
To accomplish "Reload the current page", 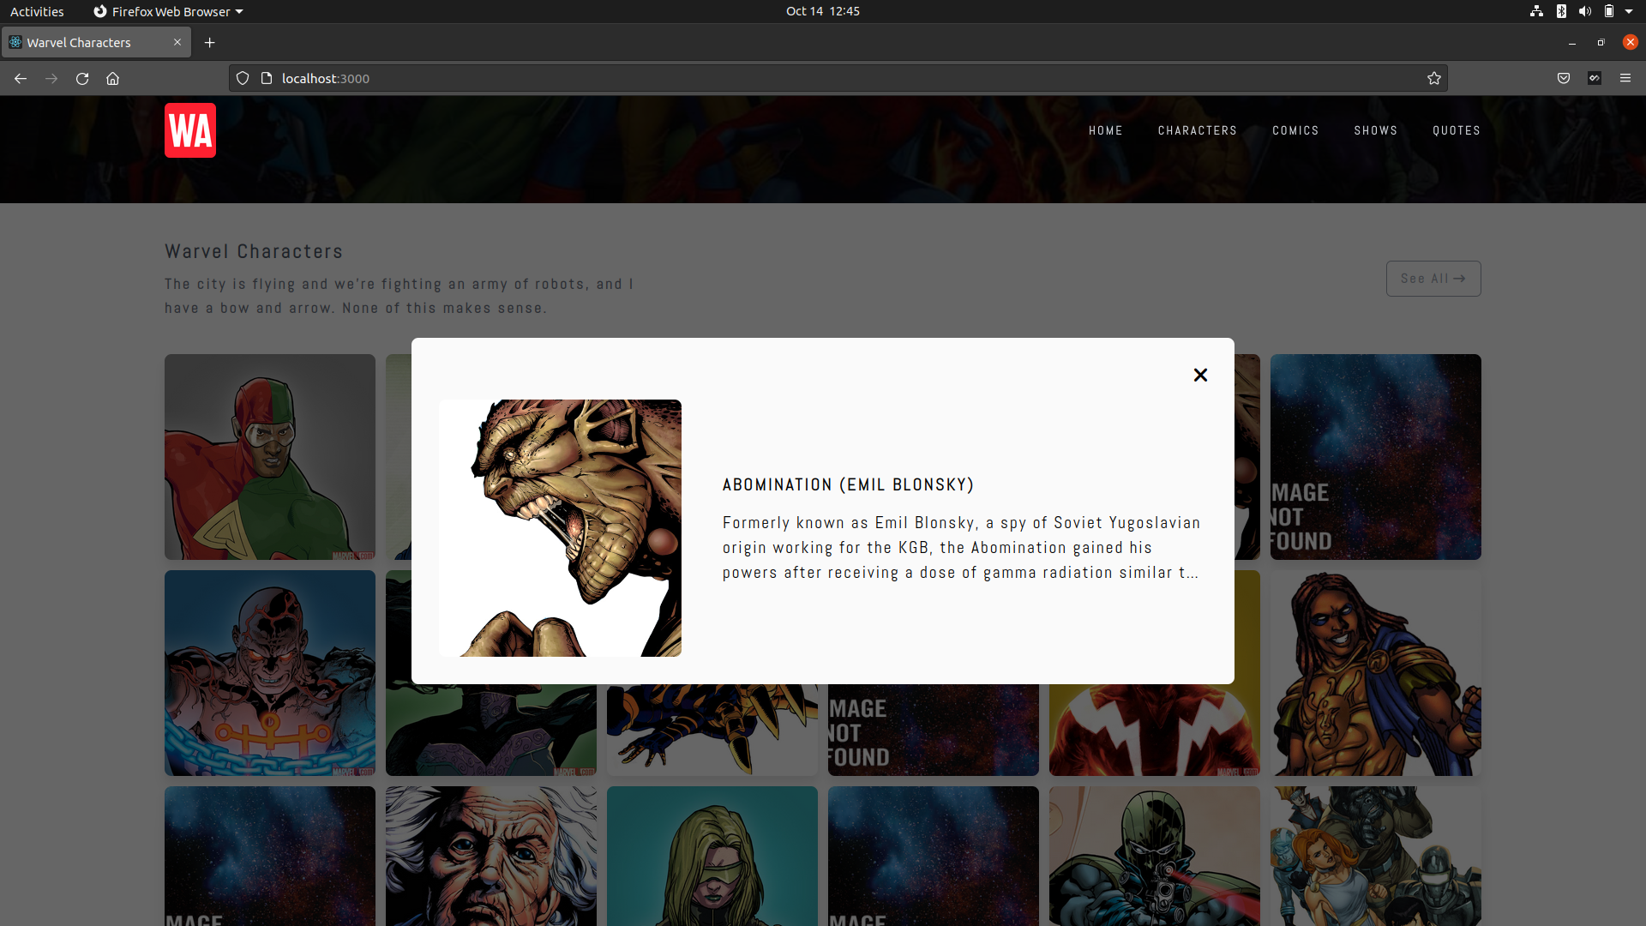I will click(x=82, y=78).
